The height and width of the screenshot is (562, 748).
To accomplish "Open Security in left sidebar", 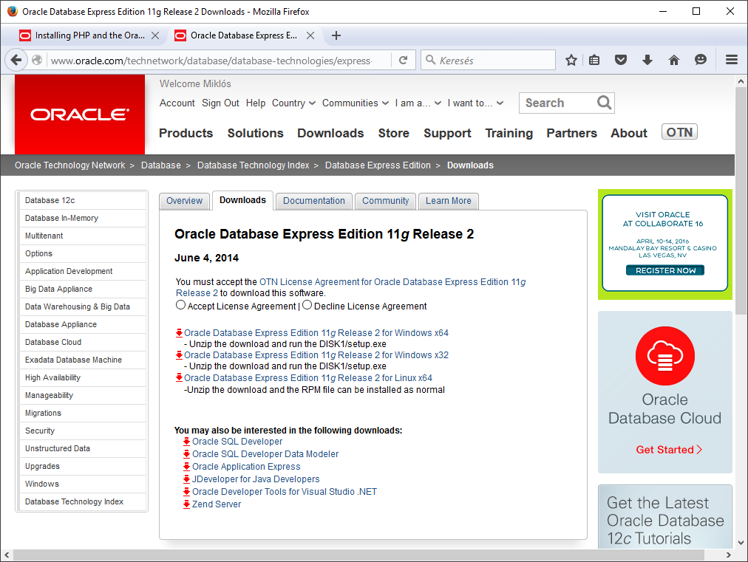I will coord(83,431).
